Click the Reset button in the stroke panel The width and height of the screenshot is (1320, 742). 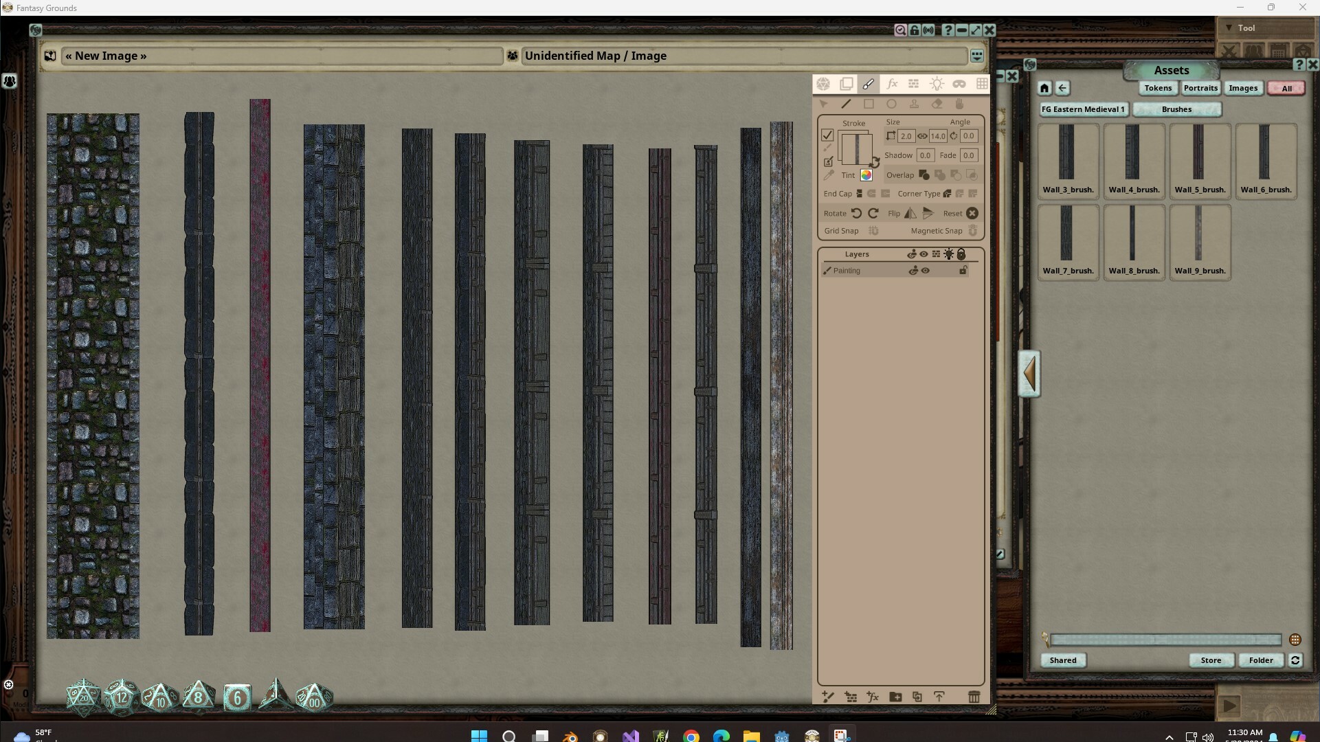tap(972, 213)
